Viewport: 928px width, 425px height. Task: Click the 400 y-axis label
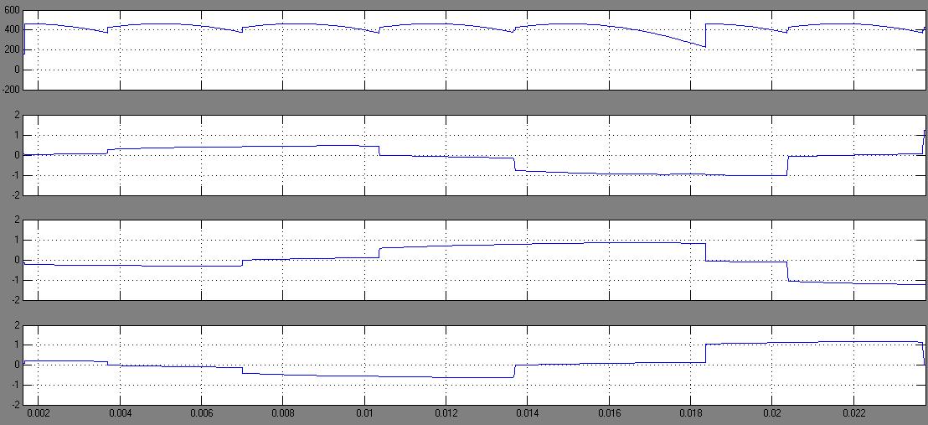coord(13,29)
